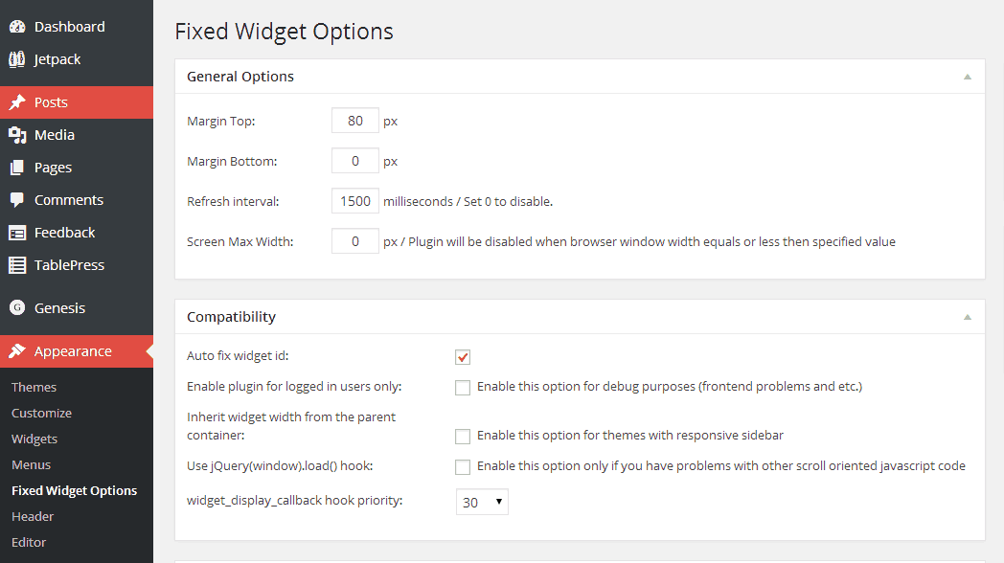Click the Pages icon in sidebar
Screen dimensions: 1004x563
(17, 168)
